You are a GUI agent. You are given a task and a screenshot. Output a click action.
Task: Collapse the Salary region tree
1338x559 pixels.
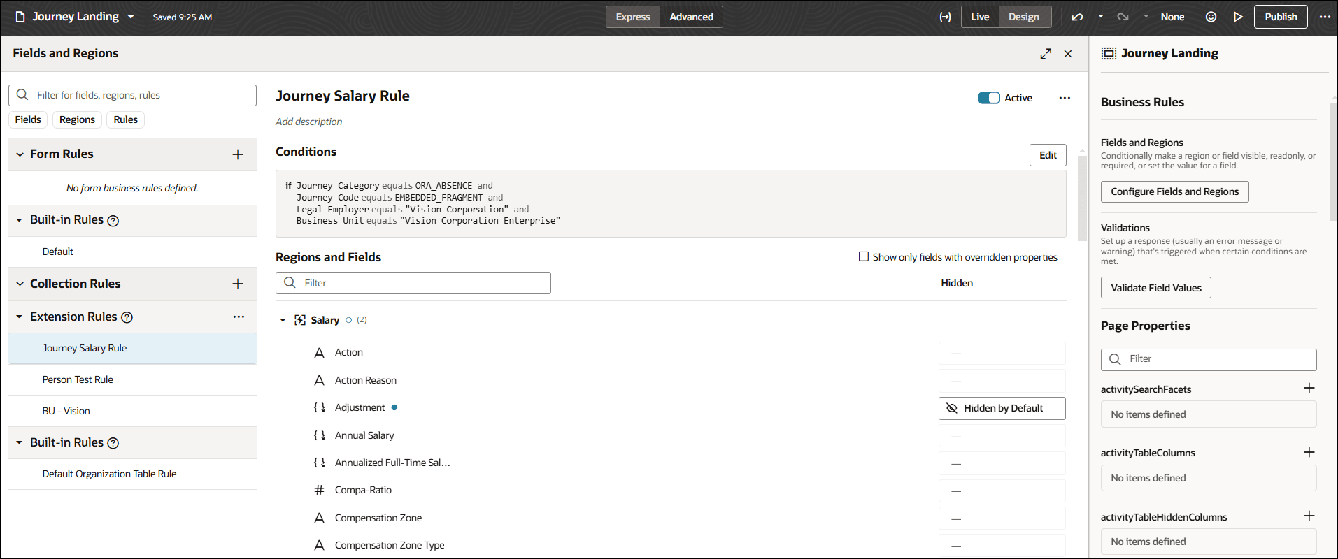283,320
